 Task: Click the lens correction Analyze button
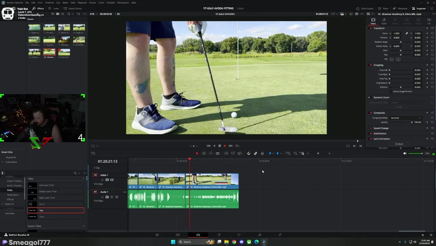click(399, 144)
